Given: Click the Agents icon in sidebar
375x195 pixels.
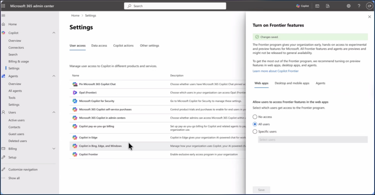Looking at the screenshot, I should click(x=3, y=76).
